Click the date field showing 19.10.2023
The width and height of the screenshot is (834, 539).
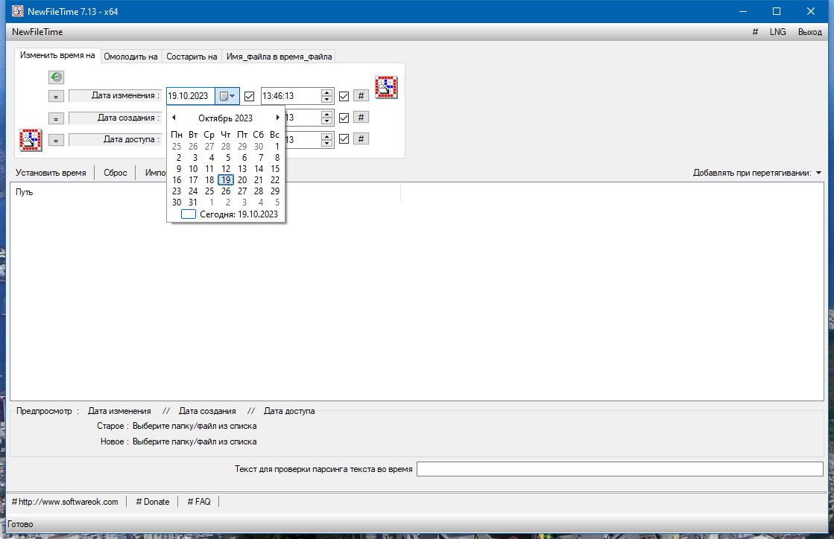pyautogui.click(x=190, y=96)
